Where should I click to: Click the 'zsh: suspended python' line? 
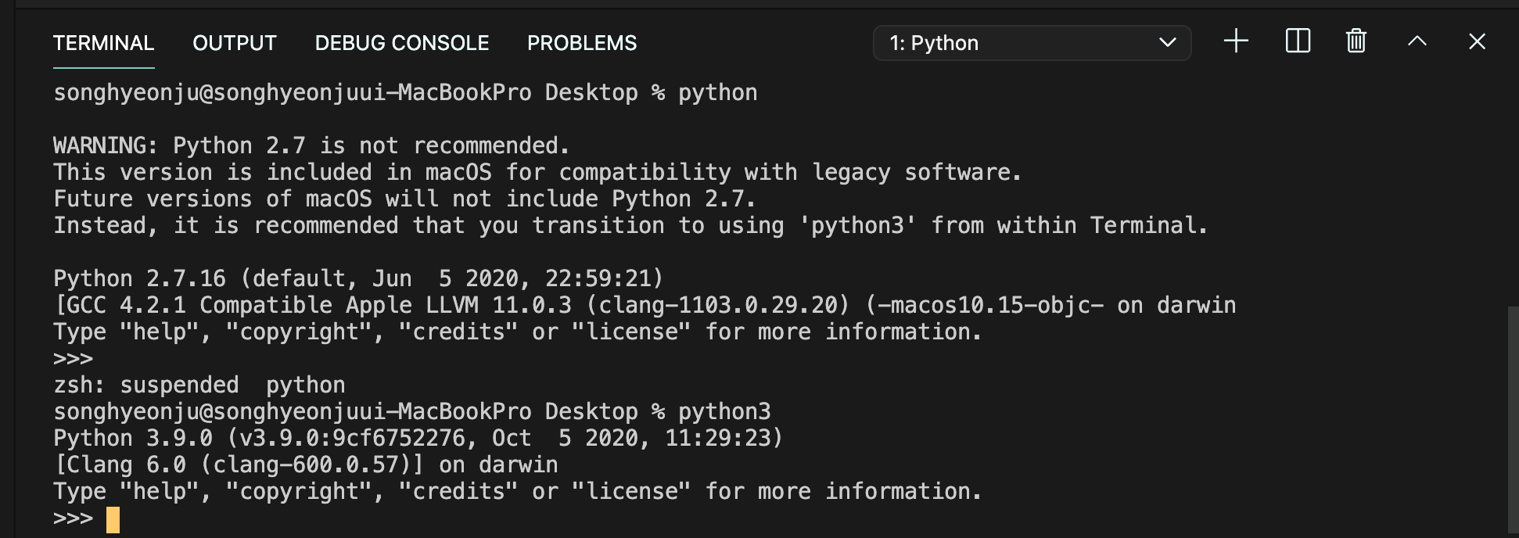(x=199, y=385)
